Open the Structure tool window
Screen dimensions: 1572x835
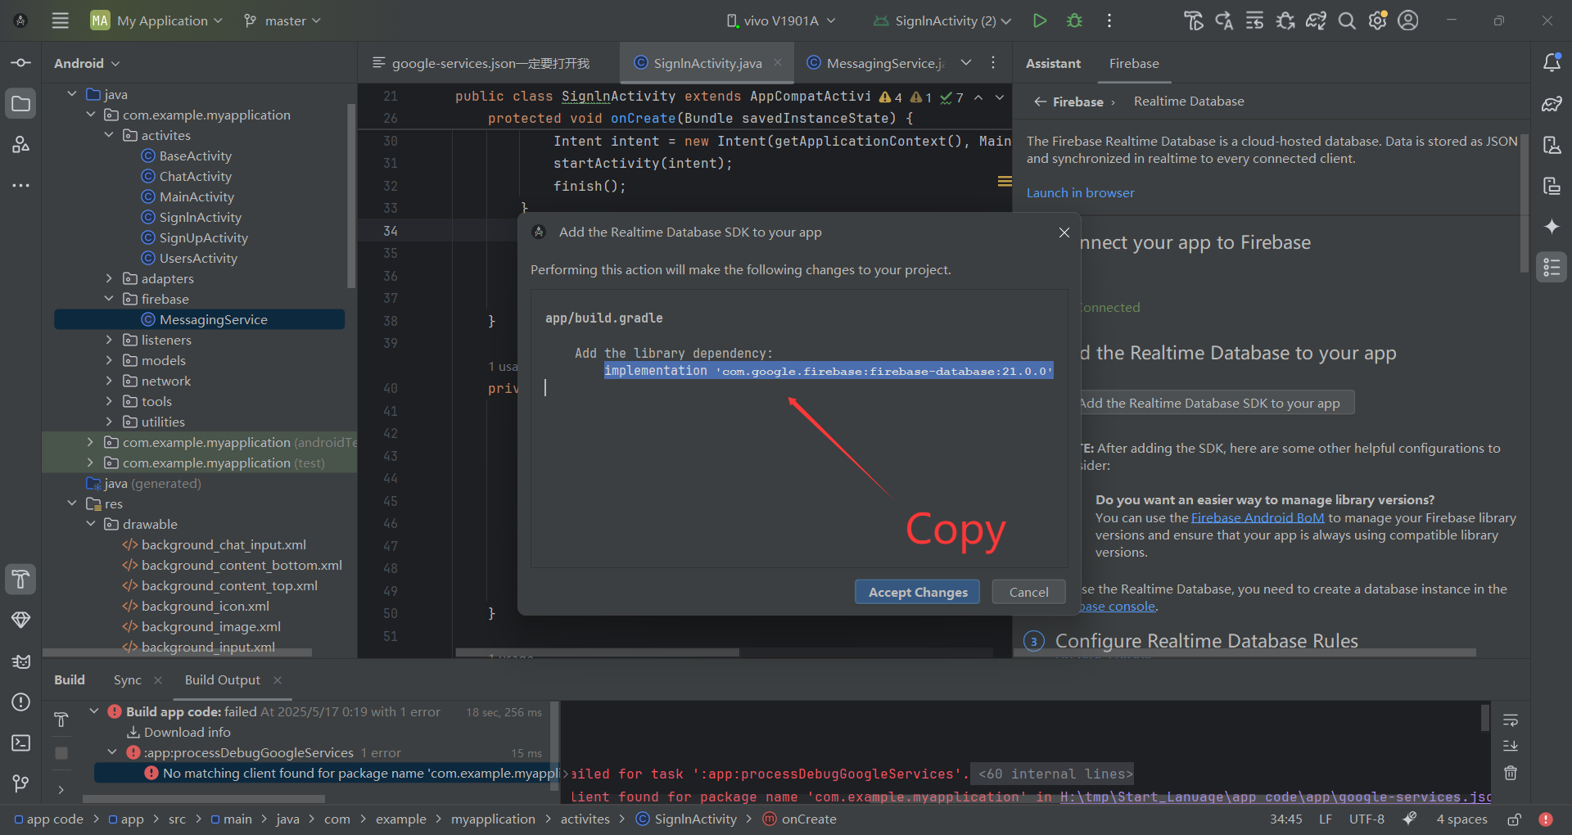21,145
